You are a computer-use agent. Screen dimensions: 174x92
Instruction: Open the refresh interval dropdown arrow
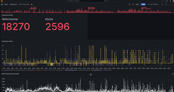pyautogui.click(x=169, y=4)
